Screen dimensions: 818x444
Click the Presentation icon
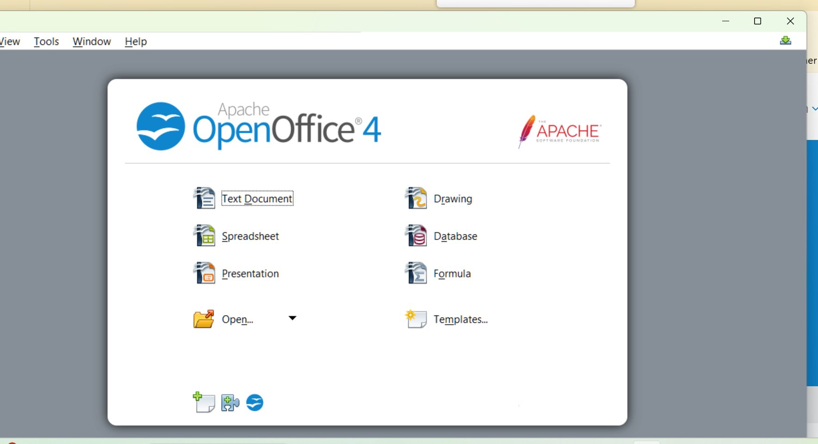pyautogui.click(x=204, y=273)
